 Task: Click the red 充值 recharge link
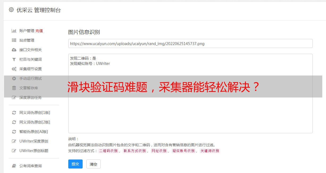[39, 31]
